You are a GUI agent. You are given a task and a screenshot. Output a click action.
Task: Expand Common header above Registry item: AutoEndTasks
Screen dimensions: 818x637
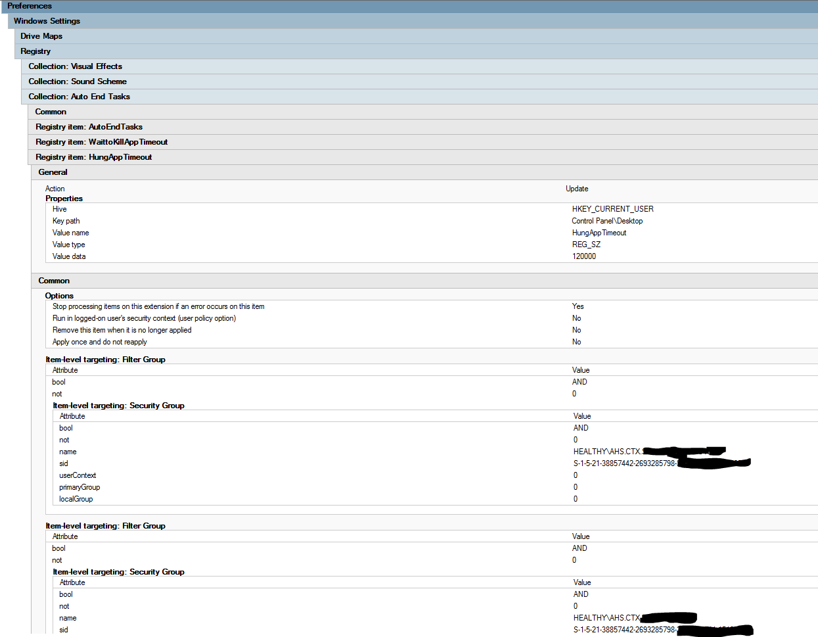(51, 112)
